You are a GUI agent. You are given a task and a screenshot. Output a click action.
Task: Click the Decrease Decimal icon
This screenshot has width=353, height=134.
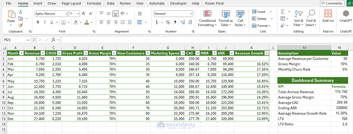(x=190, y=22)
